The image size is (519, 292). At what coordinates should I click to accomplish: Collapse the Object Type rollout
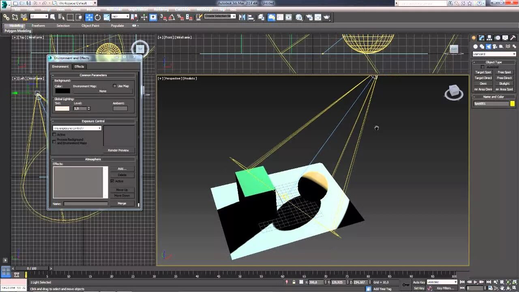click(493, 62)
